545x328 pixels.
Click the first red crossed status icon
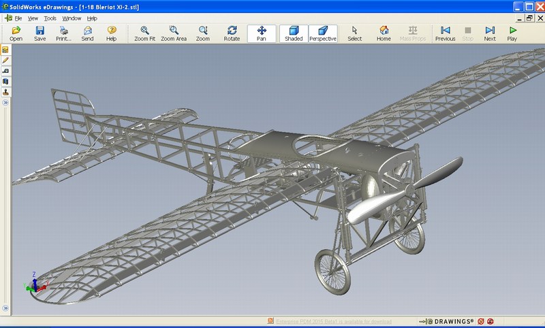point(481,321)
